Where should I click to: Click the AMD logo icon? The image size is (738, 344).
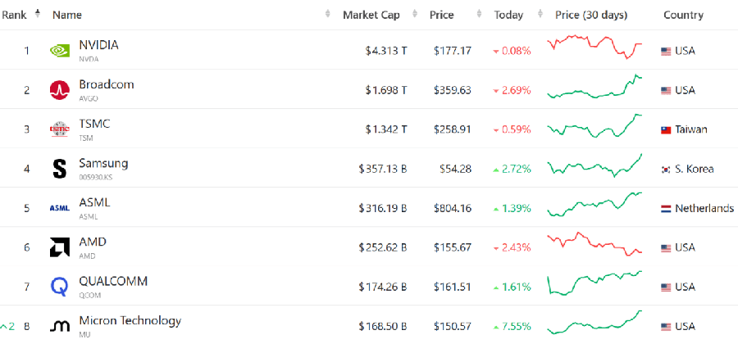pos(60,247)
